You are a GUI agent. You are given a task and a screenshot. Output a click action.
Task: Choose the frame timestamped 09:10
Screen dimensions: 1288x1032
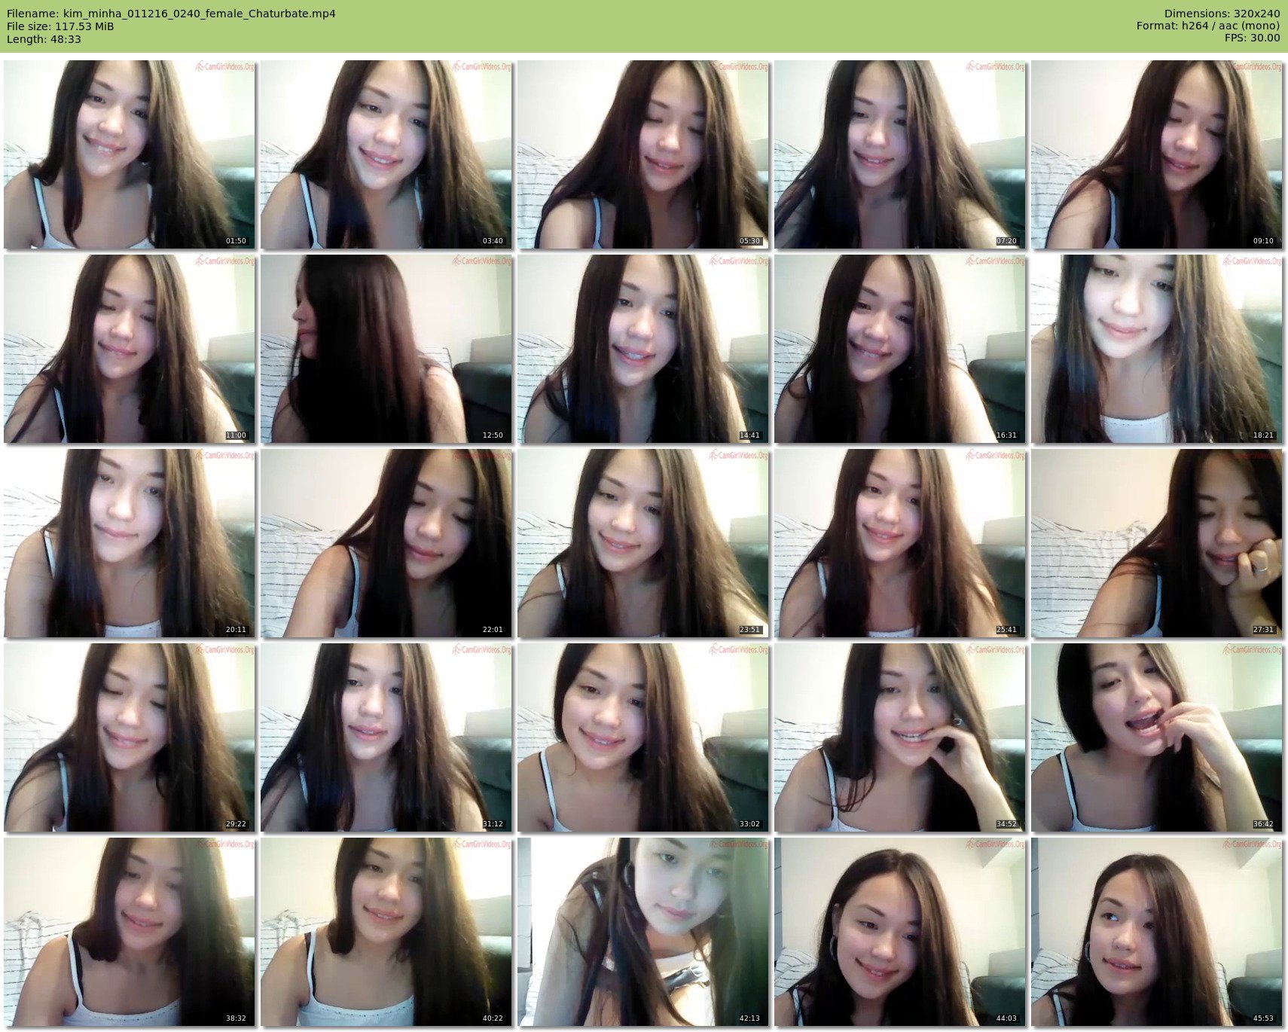coord(1157,154)
